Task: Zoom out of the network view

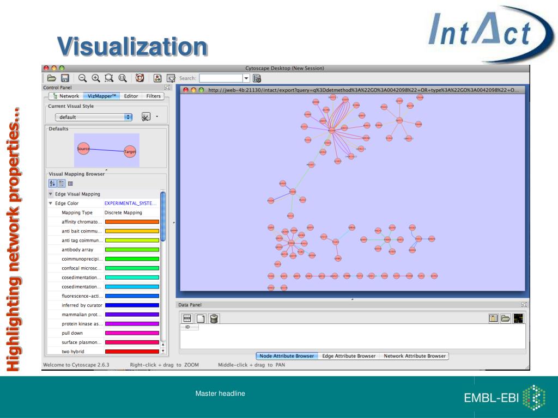Action: pos(83,78)
